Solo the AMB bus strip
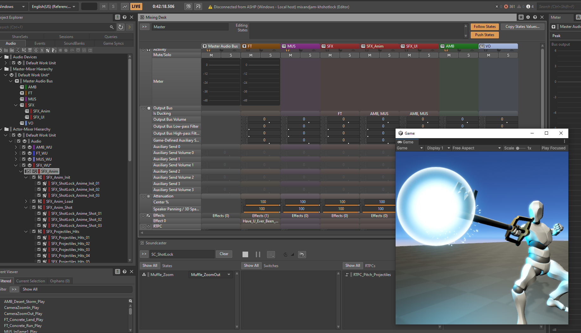This screenshot has height=333, width=581. 468,55
